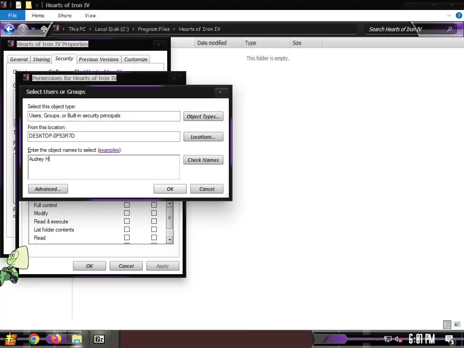Switch to the Sharing tab in Properties
The image size is (464, 348).
pyautogui.click(x=41, y=59)
